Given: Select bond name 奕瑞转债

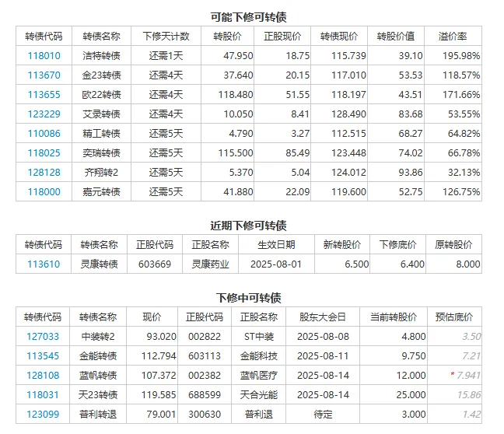Looking at the screenshot, I should coord(102,153).
